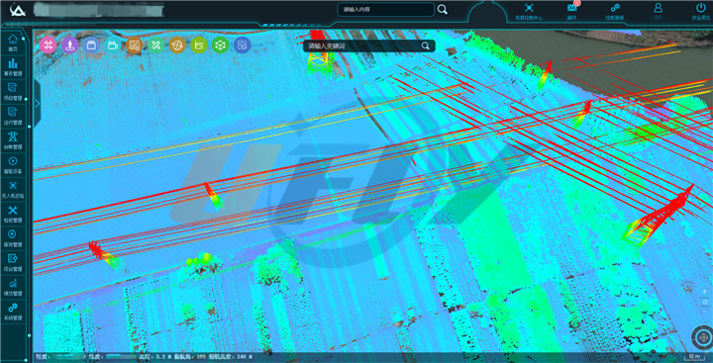Screen dimensions: 713x363
Task: Open the mail inbox with notification badge
Action: pos(572,11)
